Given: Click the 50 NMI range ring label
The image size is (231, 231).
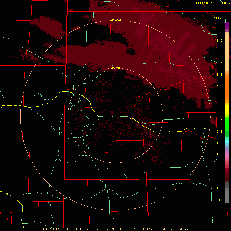Looking at the screenshot, I should coord(115,68).
